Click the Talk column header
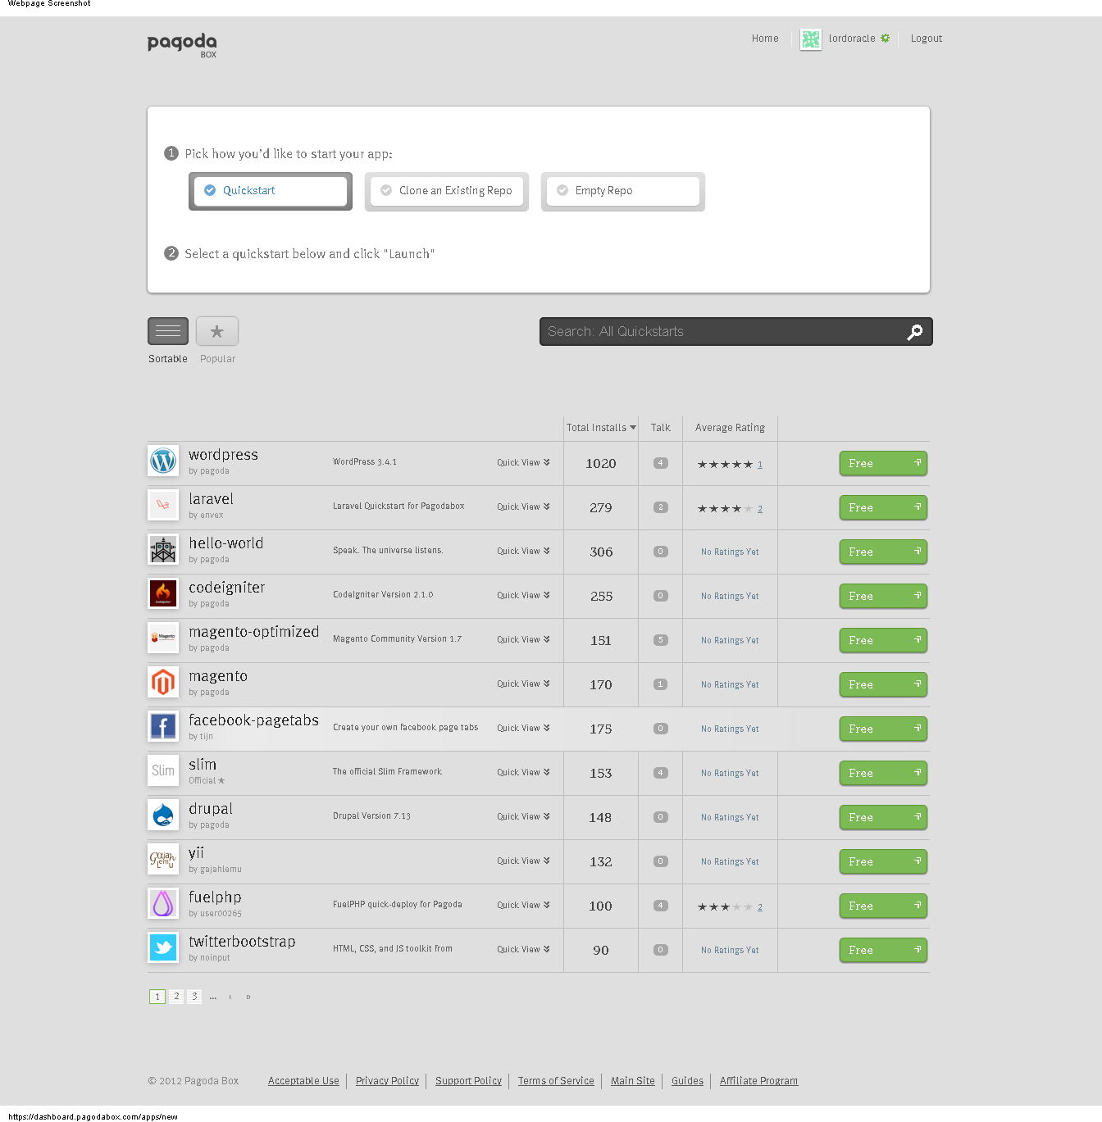 click(x=661, y=428)
